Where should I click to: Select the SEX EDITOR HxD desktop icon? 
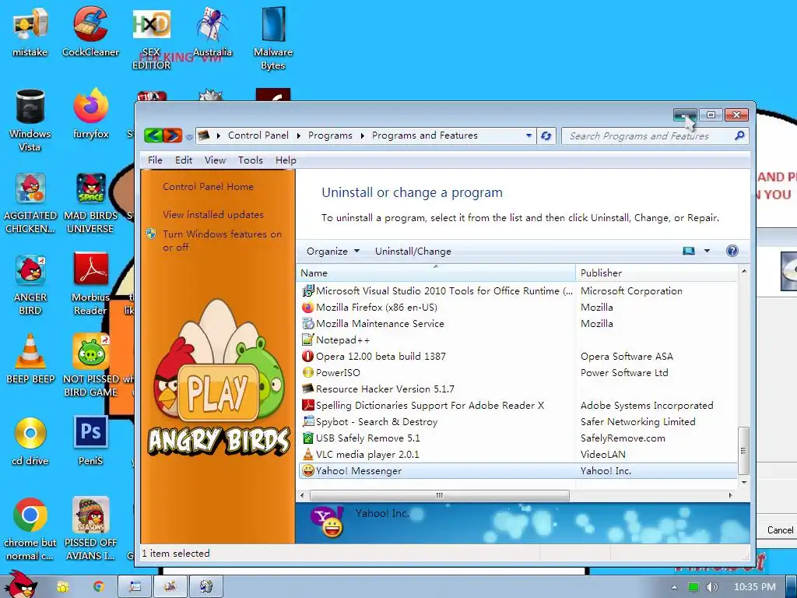point(152,38)
